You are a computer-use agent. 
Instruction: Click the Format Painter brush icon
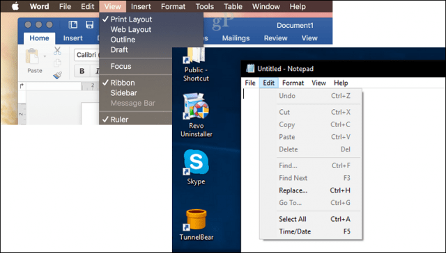(x=57, y=75)
